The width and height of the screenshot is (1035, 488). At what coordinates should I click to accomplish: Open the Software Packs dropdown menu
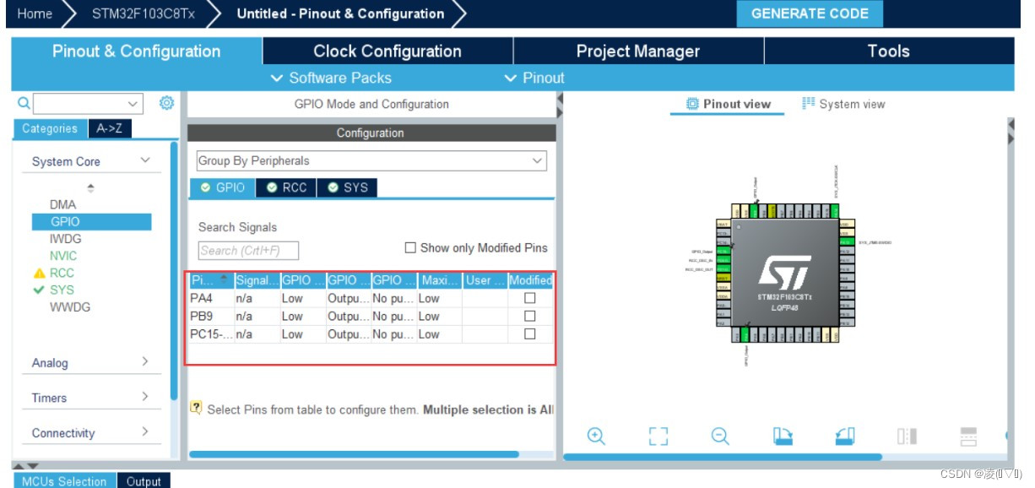(331, 78)
